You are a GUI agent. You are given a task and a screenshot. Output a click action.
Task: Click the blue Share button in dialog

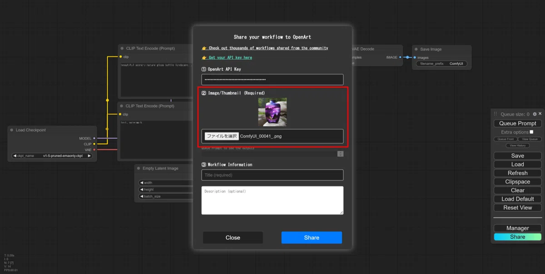point(312,238)
